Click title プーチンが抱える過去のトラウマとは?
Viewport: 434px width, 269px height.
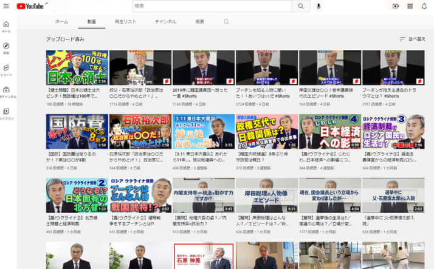tap(389, 93)
